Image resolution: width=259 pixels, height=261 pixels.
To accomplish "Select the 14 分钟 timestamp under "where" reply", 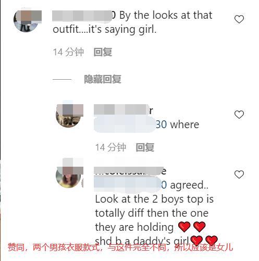I will 110,147.
